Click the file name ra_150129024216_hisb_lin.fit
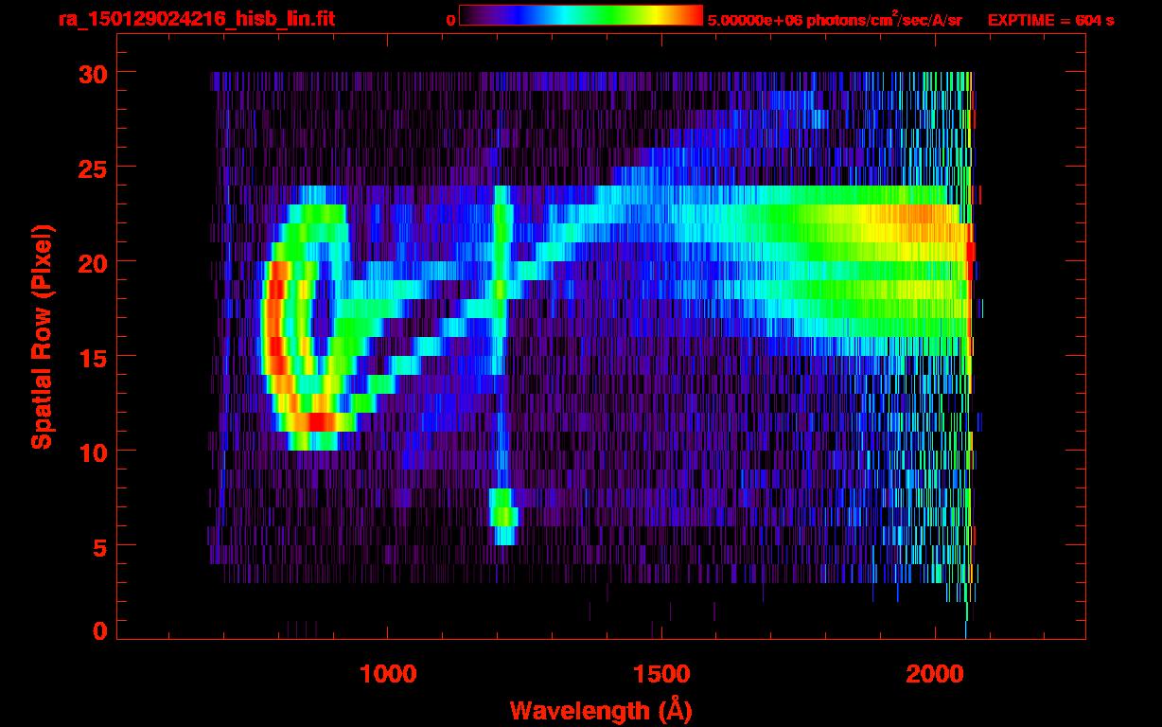The height and width of the screenshot is (727, 1162). (x=196, y=19)
